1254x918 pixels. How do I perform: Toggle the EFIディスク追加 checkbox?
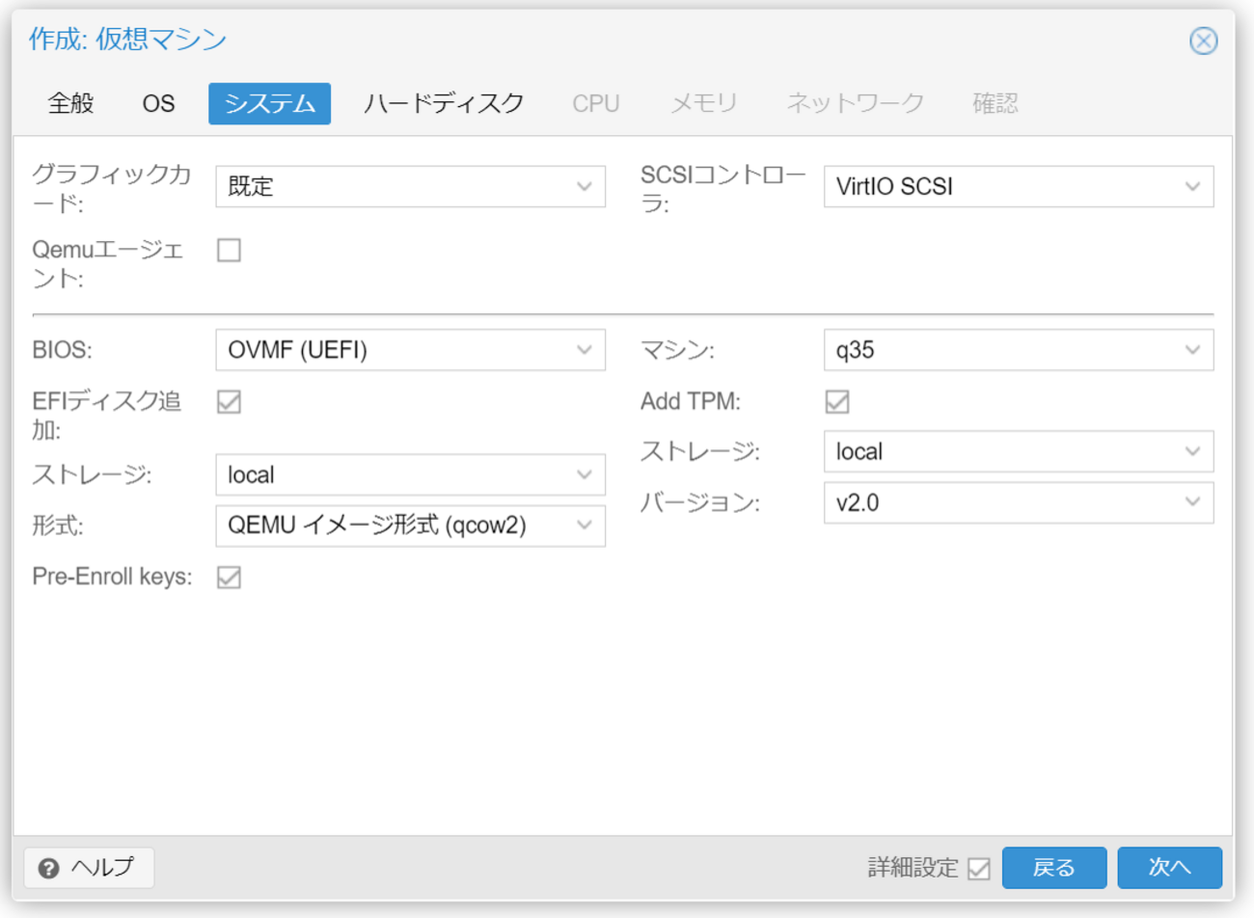(x=229, y=402)
